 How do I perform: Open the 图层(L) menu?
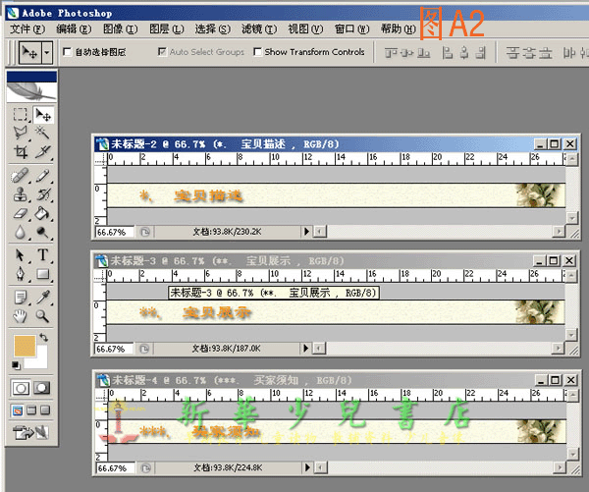[x=167, y=28]
